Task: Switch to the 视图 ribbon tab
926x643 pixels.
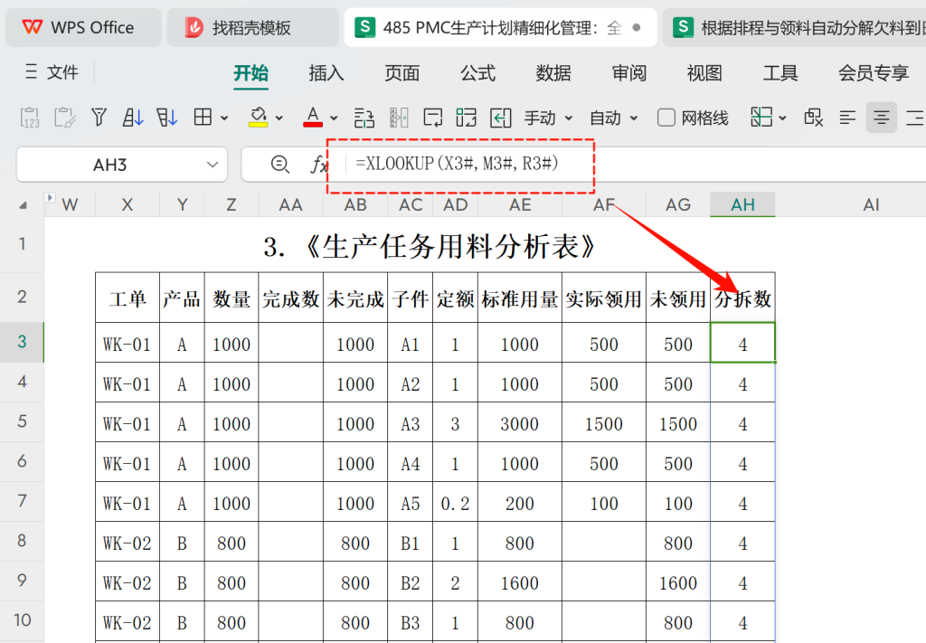Action: [x=704, y=73]
